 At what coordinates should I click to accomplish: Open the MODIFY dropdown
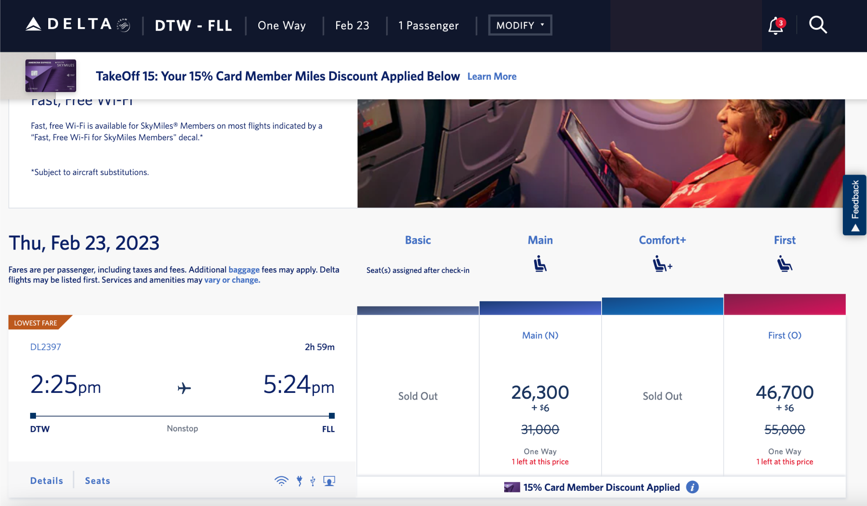click(520, 25)
